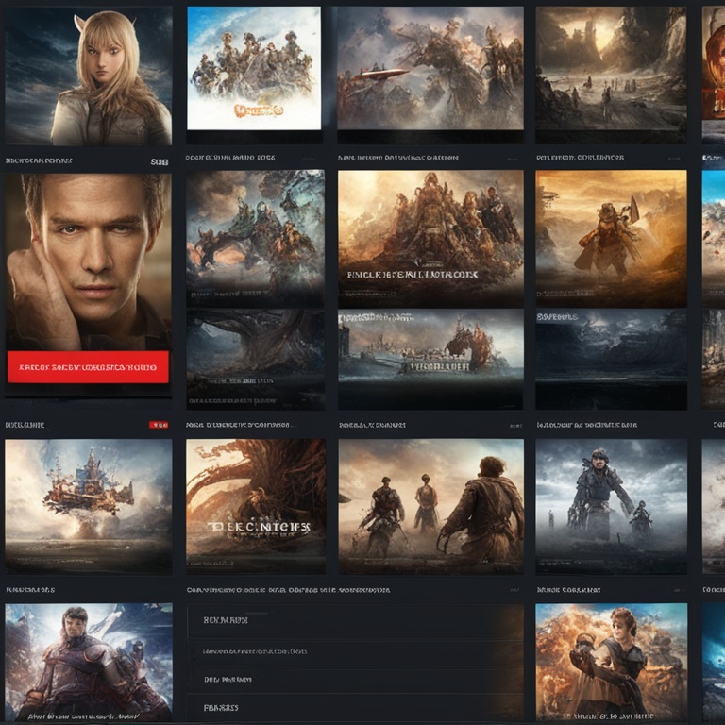725x725 pixels.
Task: Select the golden mountain of warriors thumbnail
Action: click(x=430, y=239)
